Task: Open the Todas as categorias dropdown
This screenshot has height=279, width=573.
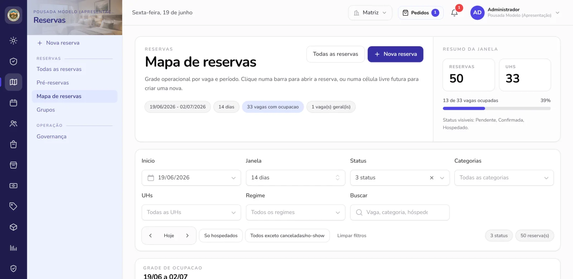Action: coord(504,178)
